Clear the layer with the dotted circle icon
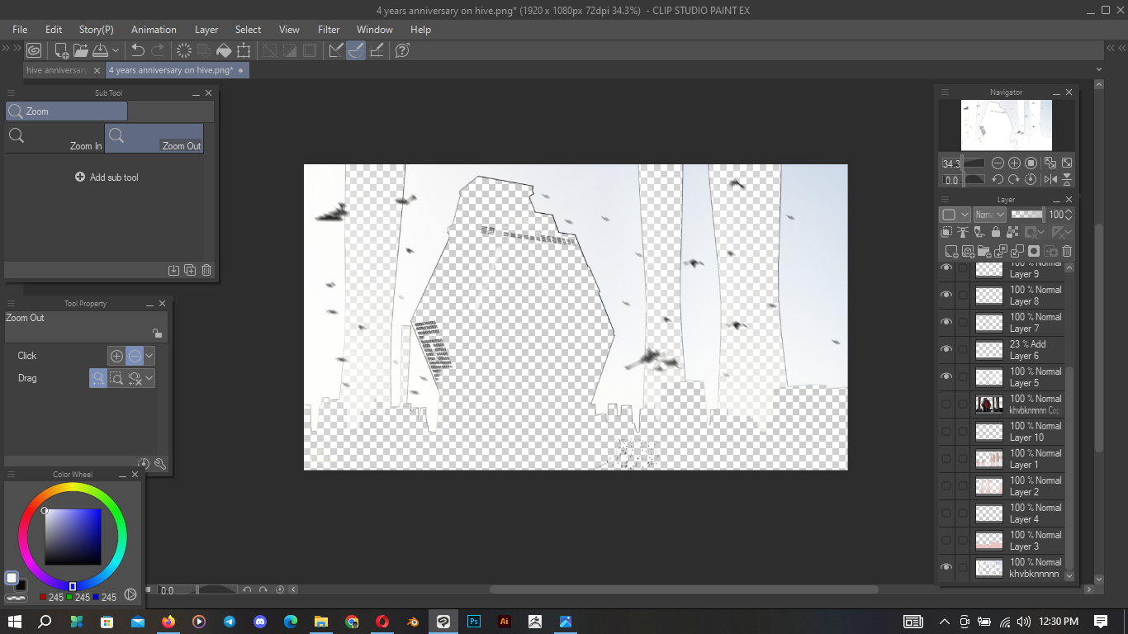This screenshot has width=1128, height=634. (x=184, y=50)
